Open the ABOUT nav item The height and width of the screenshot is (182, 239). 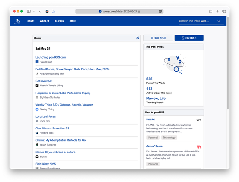(44, 21)
